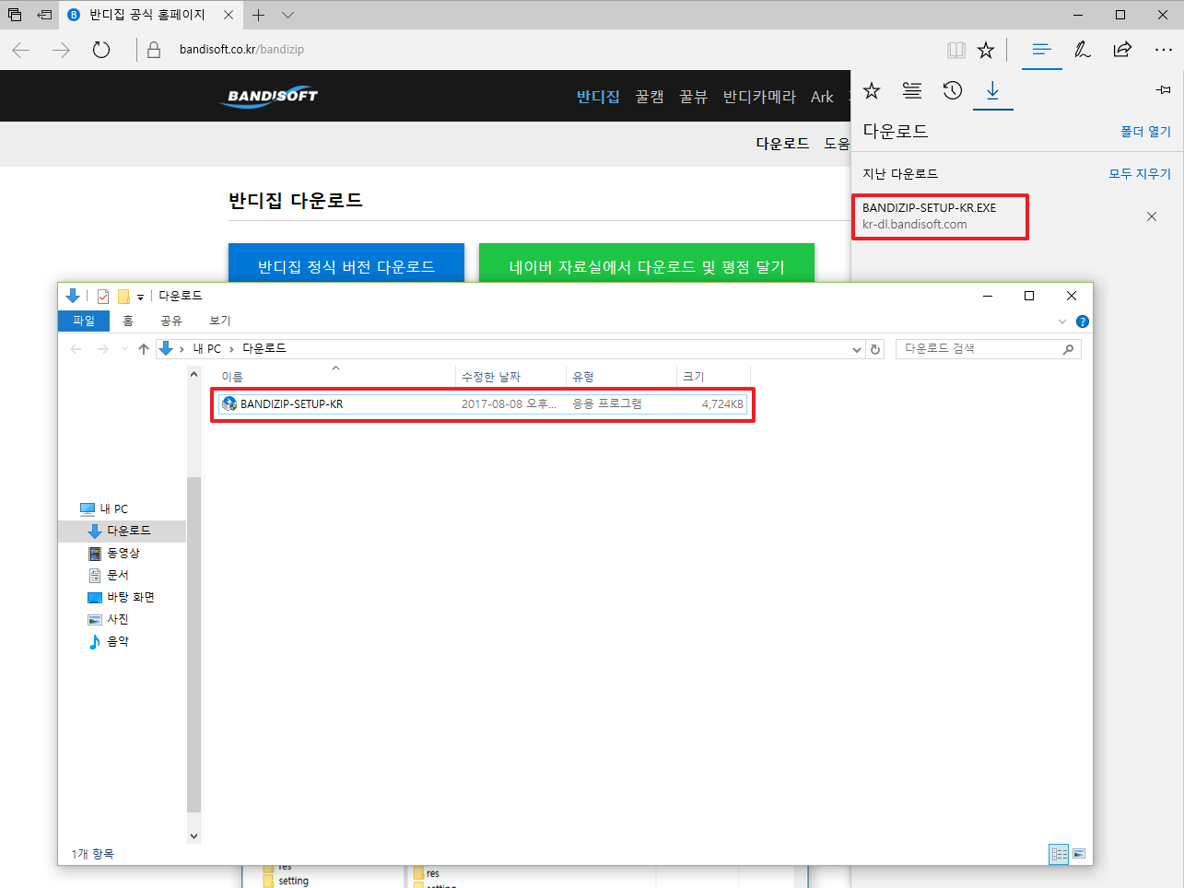
Task: Open Explorer help question mark icon
Action: pos(1083,321)
